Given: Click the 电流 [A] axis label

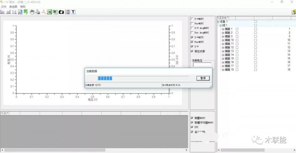Looking at the screenshot, I should click(9, 60).
